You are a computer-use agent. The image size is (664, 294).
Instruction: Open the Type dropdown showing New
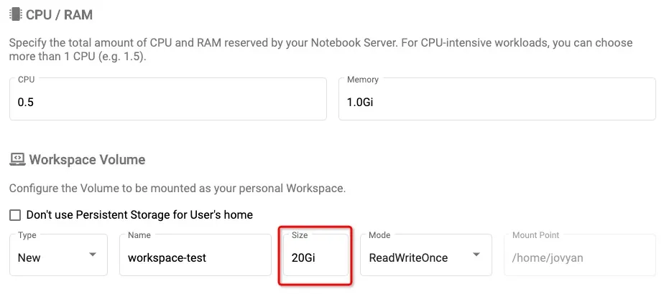pos(58,255)
